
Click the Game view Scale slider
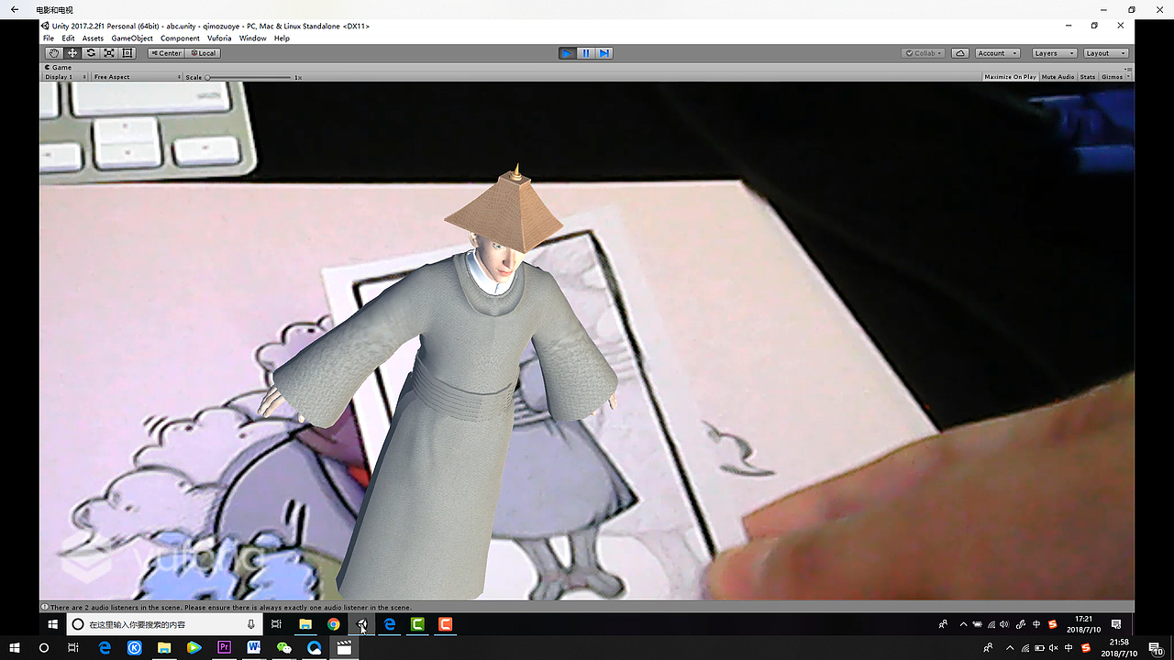click(249, 77)
